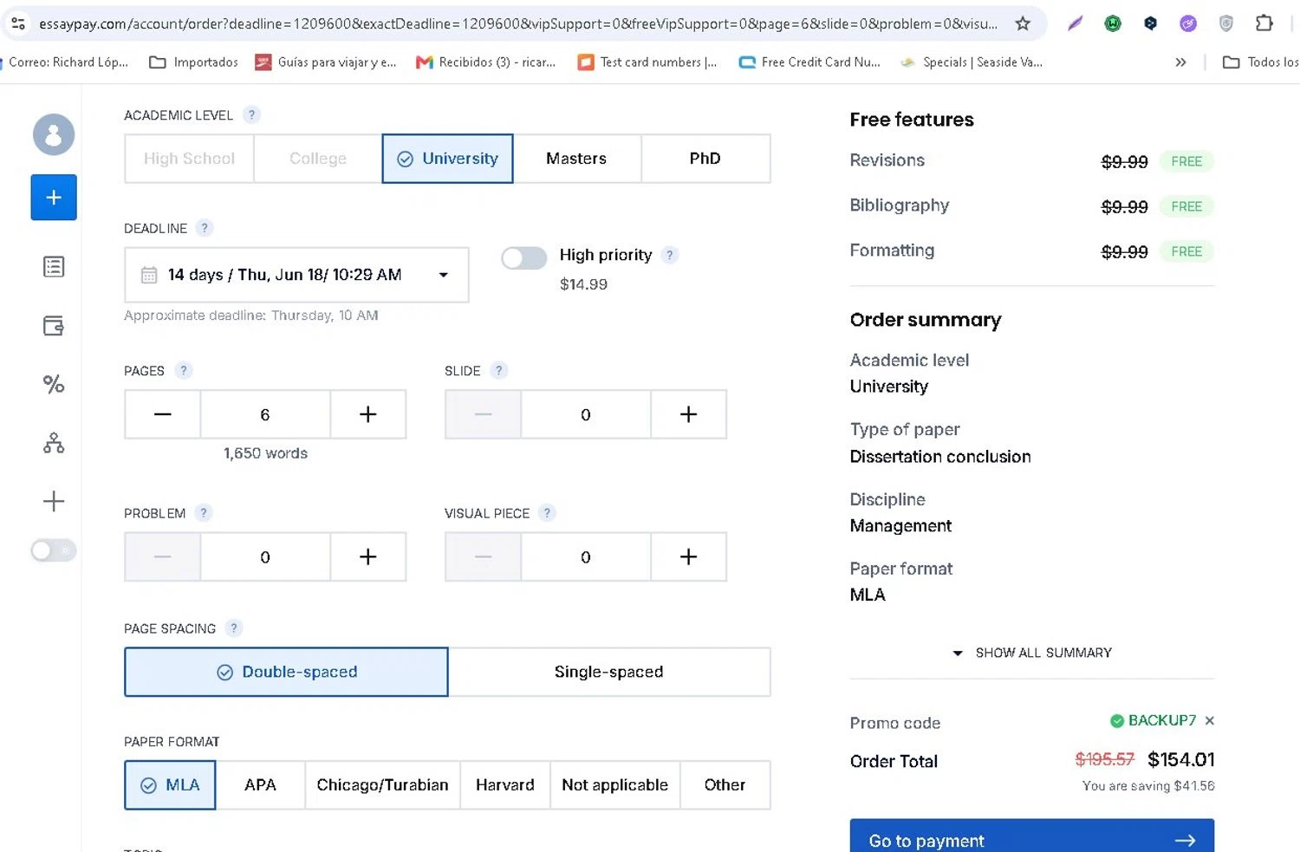Click the visual piece number field
This screenshot has height=852, width=1300.
[x=586, y=556]
